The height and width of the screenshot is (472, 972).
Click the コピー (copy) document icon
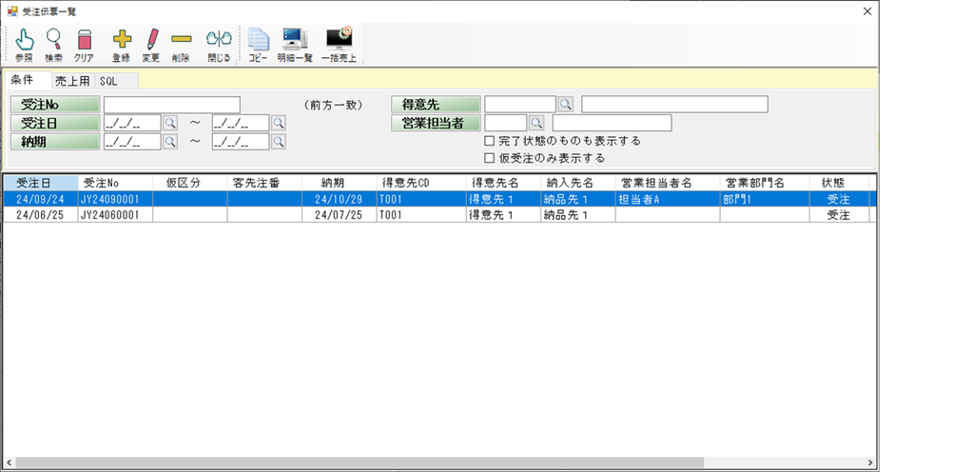click(258, 40)
